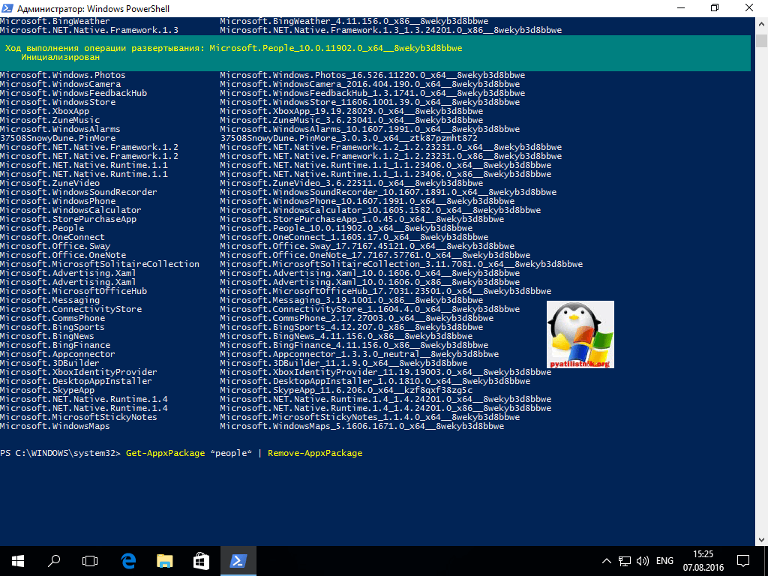
Task: Click the pyatilistnik.org penguin logo
Action: tap(580, 334)
